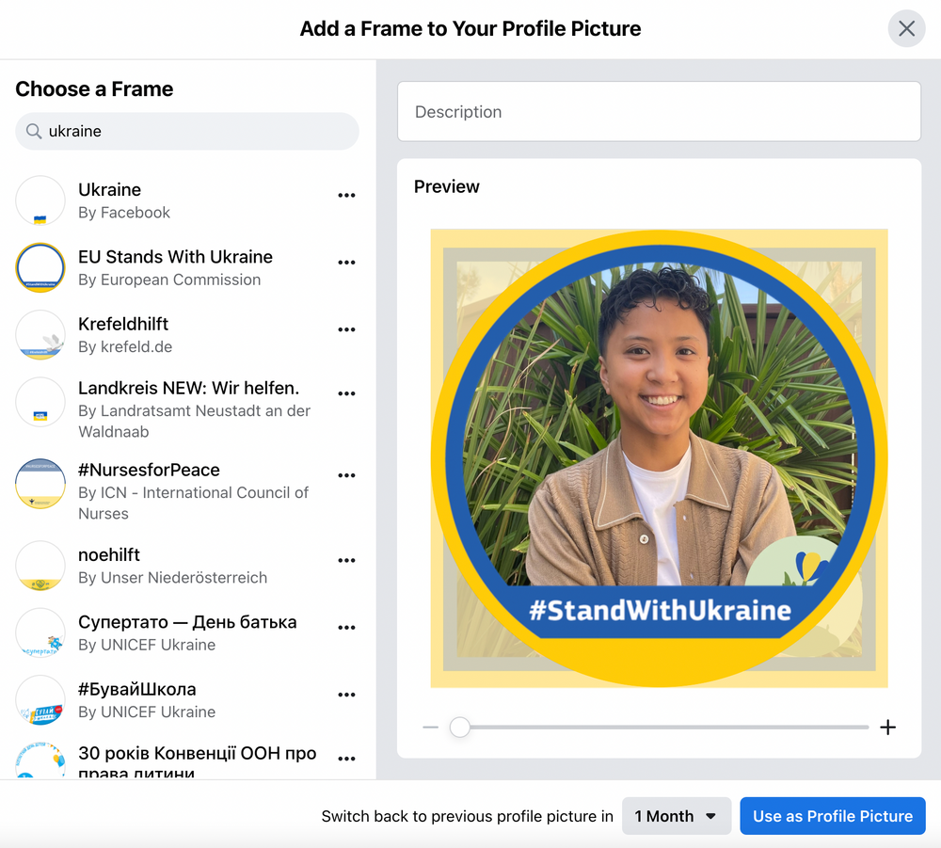941x848 pixels.
Task: Click the magnifying glass search icon
Action: [33, 131]
